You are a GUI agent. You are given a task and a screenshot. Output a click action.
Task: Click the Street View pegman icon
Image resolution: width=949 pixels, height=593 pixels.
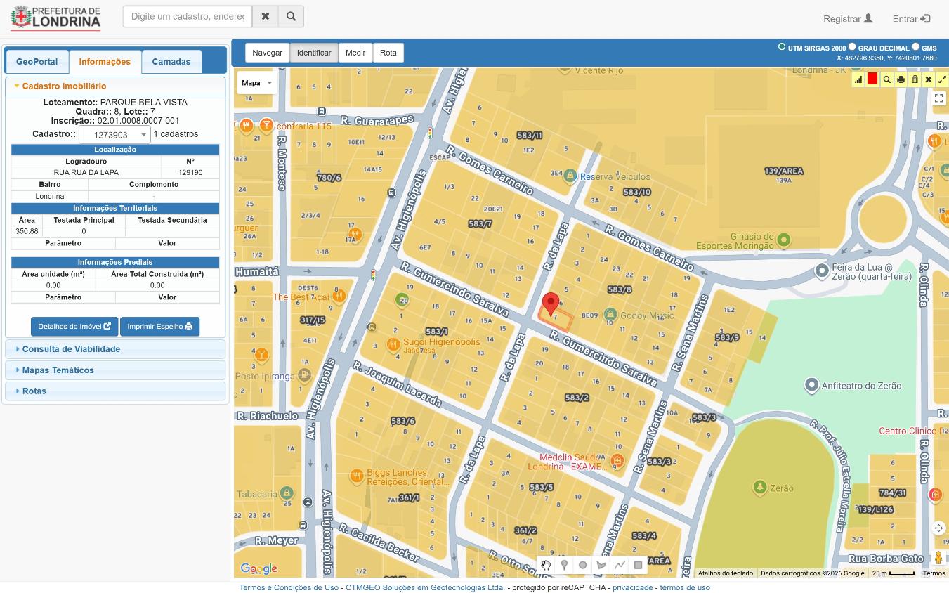click(938, 558)
